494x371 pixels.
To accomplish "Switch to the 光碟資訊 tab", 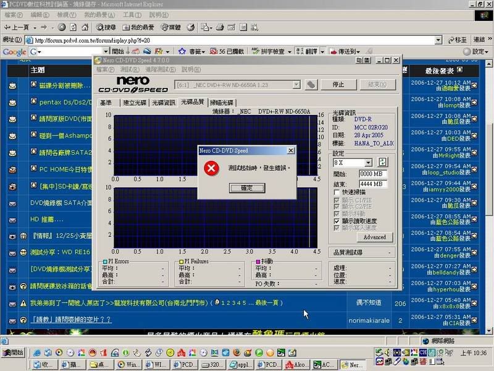I will tap(164, 103).
